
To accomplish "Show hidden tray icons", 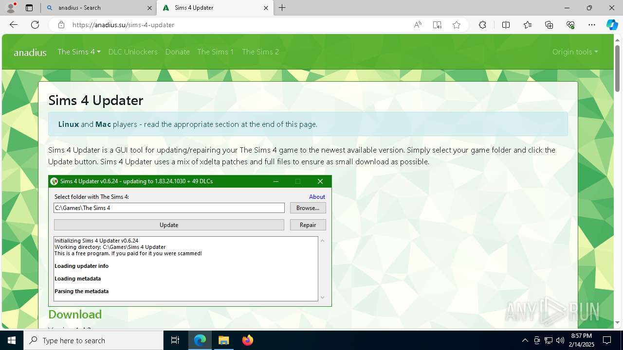I will (x=525, y=340).
